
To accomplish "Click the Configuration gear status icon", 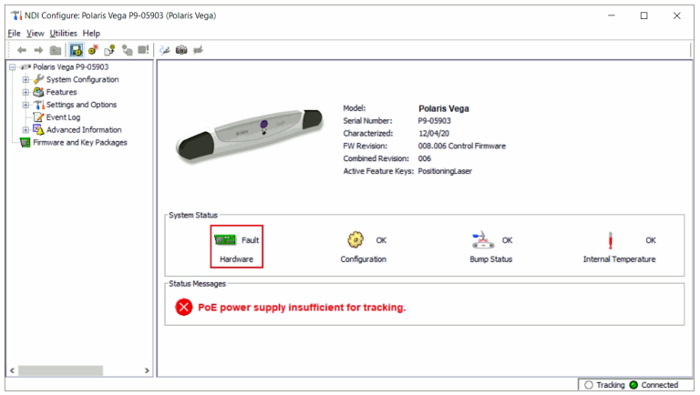I will pyautogui.click(x=355, y=240).
